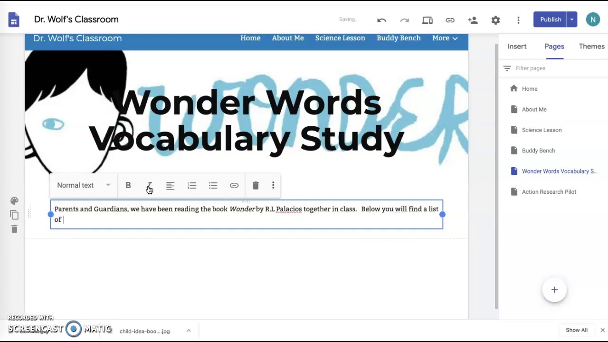This screenshot has height=342, width=608.
Task: Click the left resize handle of text box
Action: (x=51, y=214)
